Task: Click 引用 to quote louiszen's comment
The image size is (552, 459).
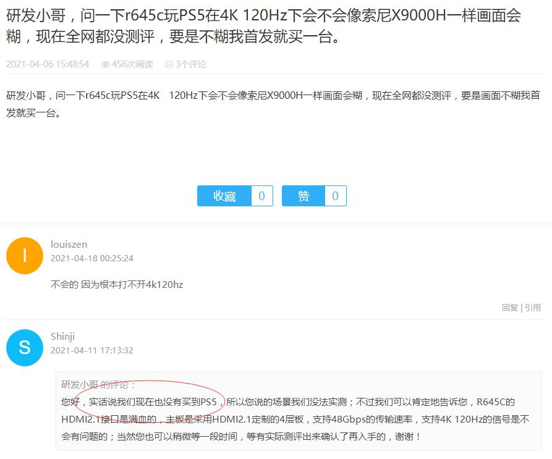Action: pos(533,308)
